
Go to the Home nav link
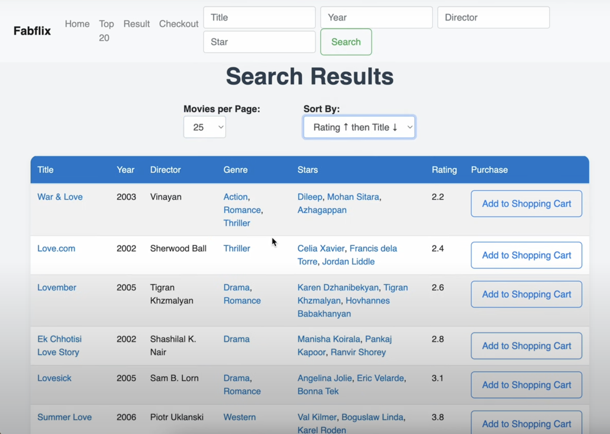pos(77,24)
